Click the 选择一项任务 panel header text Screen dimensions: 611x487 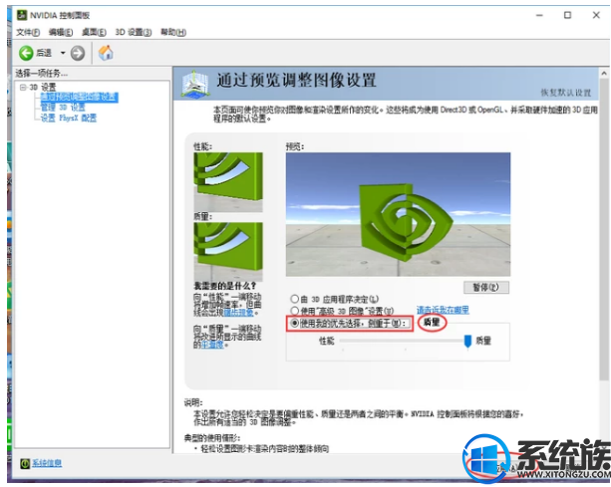pos(41,73)
